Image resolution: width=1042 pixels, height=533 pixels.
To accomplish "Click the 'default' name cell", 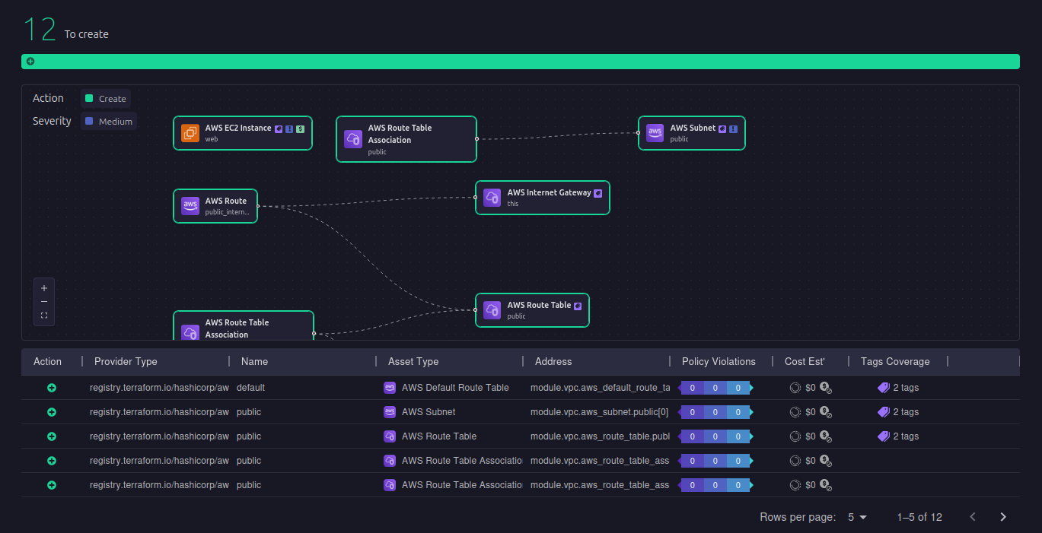I will 250,388.
